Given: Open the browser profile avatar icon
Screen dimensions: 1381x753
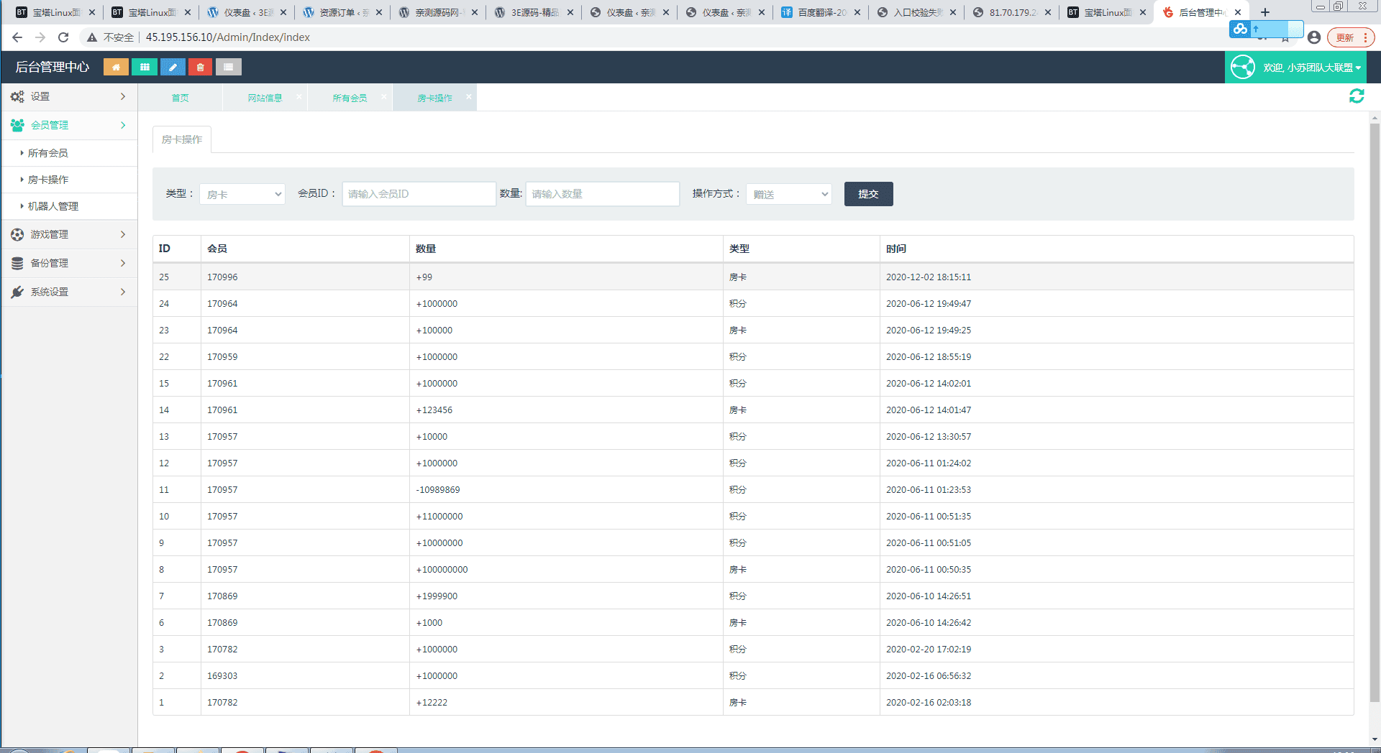Looking at the screenshot, I should pos(1314,37).
